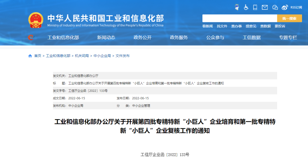Focus the search input field
The image size is (308, 163).
(240, 18)
